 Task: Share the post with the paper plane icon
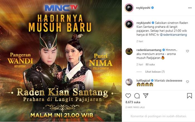coord(146,96)
